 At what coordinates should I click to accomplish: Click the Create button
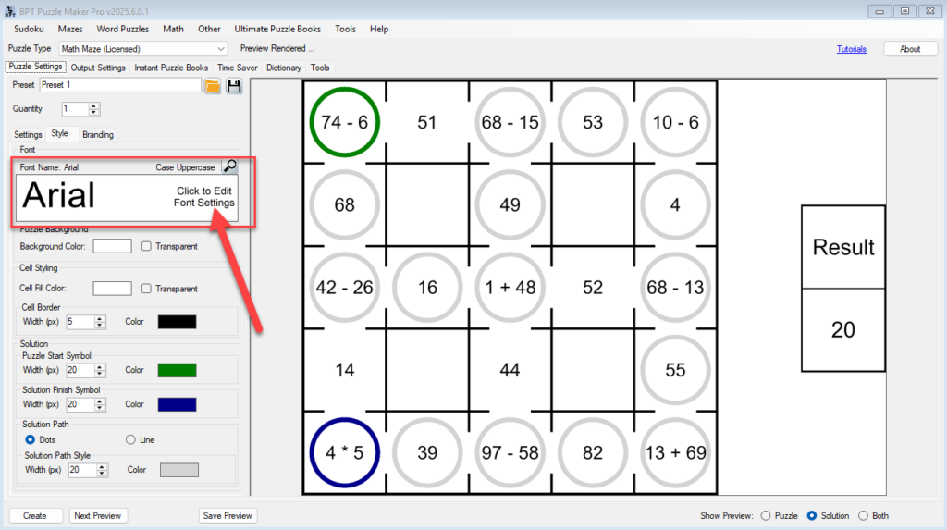(x=35, y=515)
